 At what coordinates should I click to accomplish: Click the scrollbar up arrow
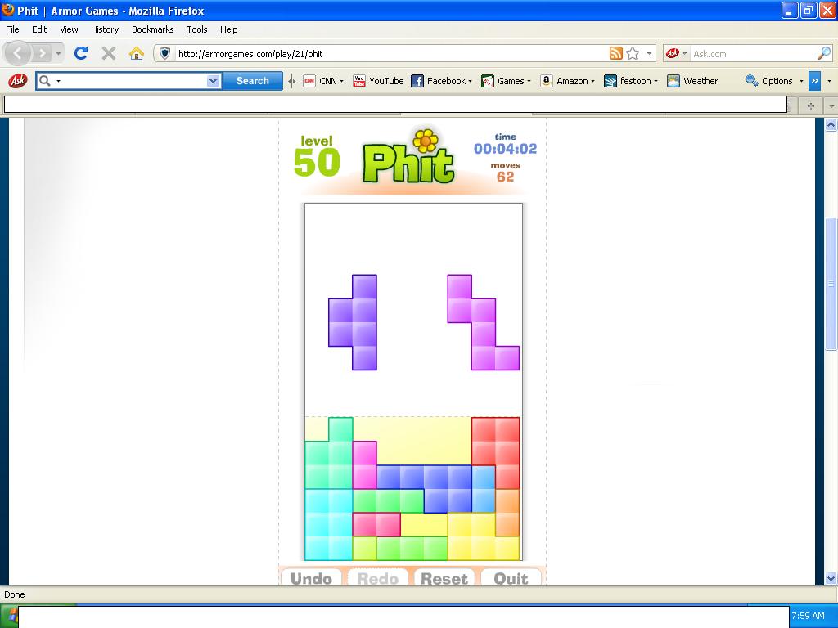[x=831, y=124]
